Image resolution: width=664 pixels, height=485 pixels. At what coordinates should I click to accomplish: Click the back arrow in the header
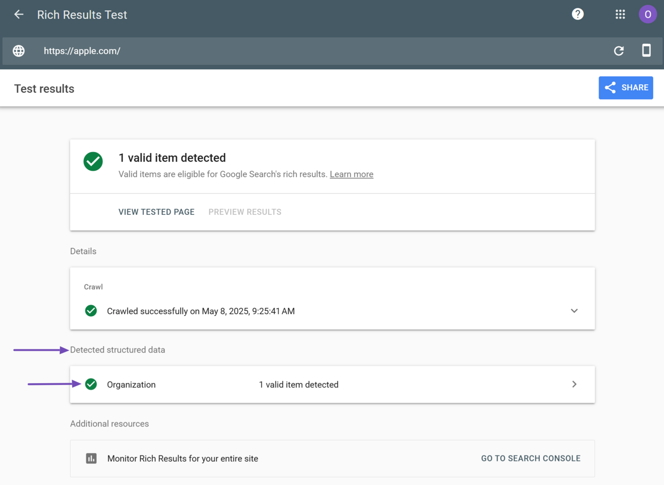pos(18,15)
